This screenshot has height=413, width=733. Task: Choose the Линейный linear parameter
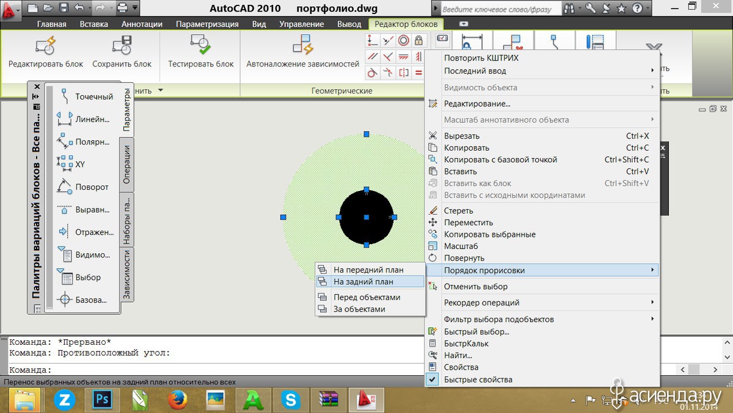point(85,119)
